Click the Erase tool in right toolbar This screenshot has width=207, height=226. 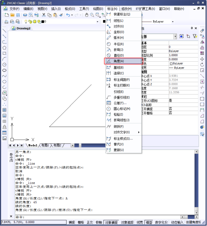pyautogui.click(x=202, y=31)
